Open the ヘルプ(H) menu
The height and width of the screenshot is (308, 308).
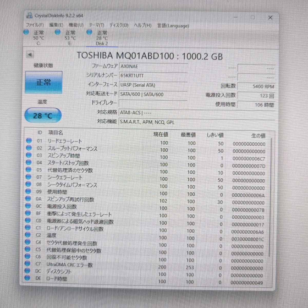click(x=142, y=25)
